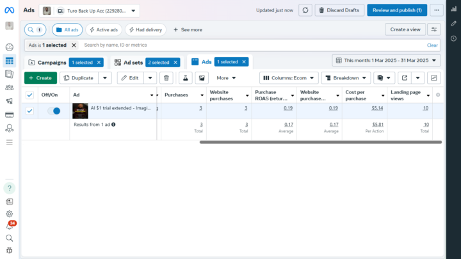
Task: Click the edit pencil icon in right rail
Action: 453,24
